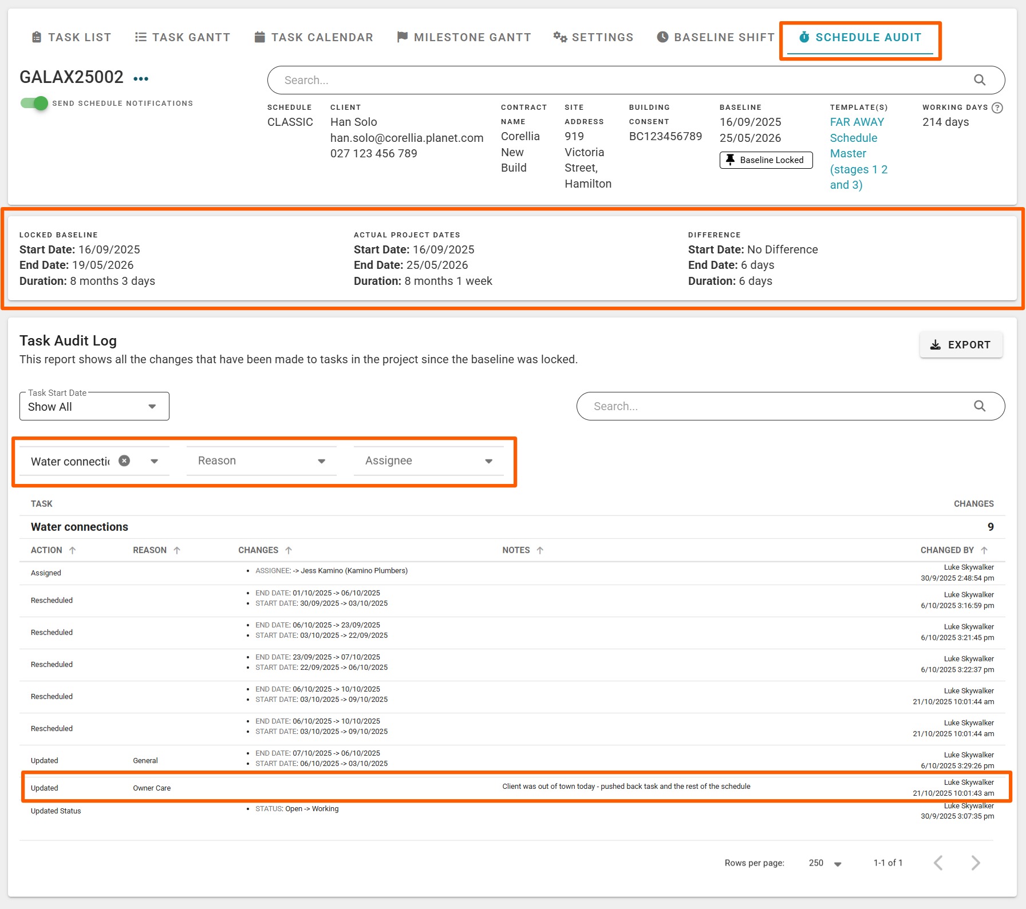Change rows per page from 250
This screenshot has width=1026, height=909.
tap(825, 863)
